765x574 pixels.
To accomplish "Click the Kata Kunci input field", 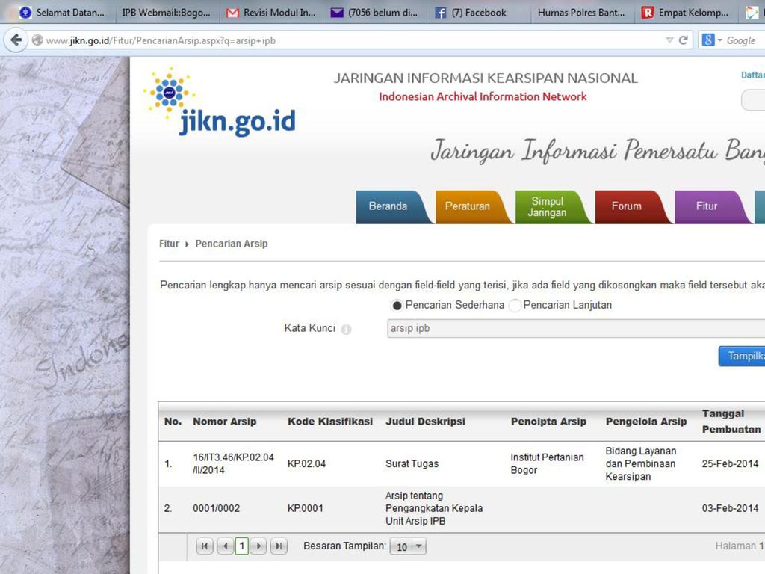I will click(x=576, y=329).
